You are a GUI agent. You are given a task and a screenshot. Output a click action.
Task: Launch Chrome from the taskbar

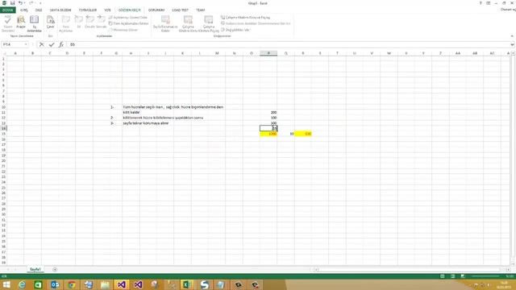click(72, 284)
